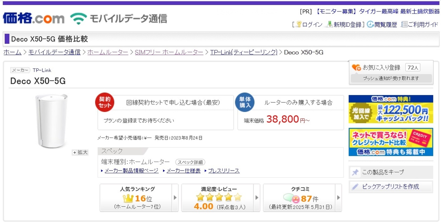Click ピックアップリストを作成 button
The height and width of the screenshot is (222, 441).
tap(391, 187)
